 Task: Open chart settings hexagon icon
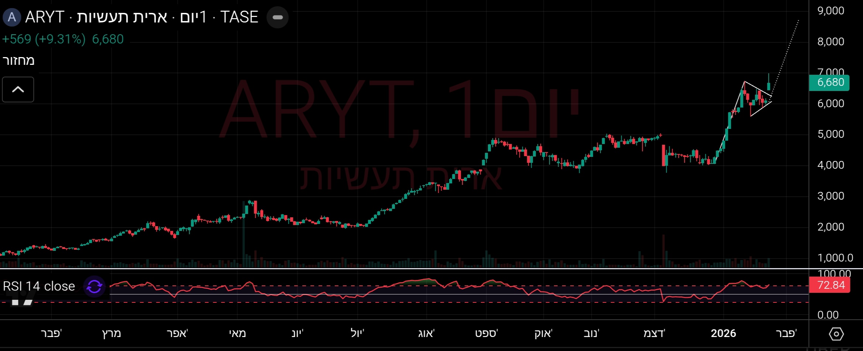tap(836, 334)
